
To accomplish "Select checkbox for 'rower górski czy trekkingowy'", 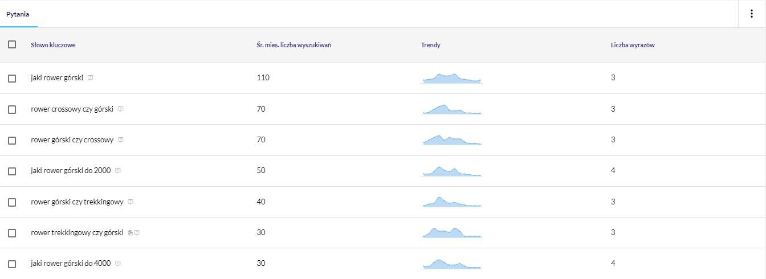I will pos(12,202).
